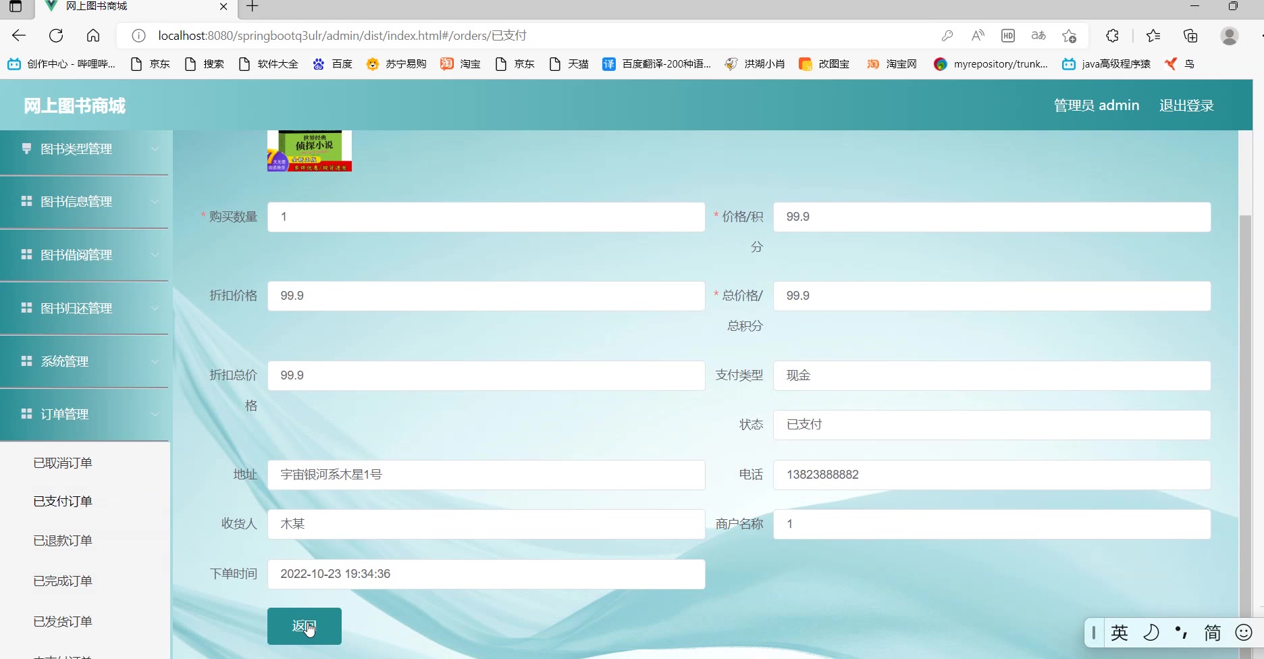Open the 改图宝 bookmark
The image size is (1264, 659).
point(824,64)
